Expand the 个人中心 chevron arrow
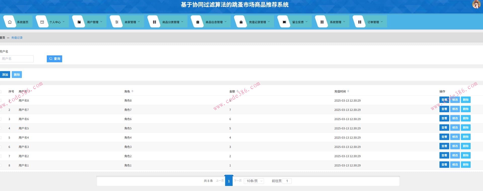This screenshot has width=483, height=191. pyautogui.click(x=64, y=22)
